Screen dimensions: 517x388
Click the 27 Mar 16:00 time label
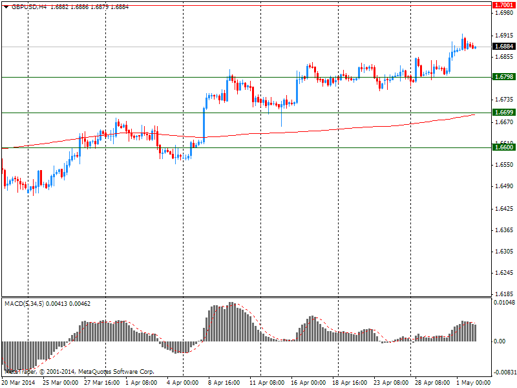pyautogui.click(x=102, y=383)
